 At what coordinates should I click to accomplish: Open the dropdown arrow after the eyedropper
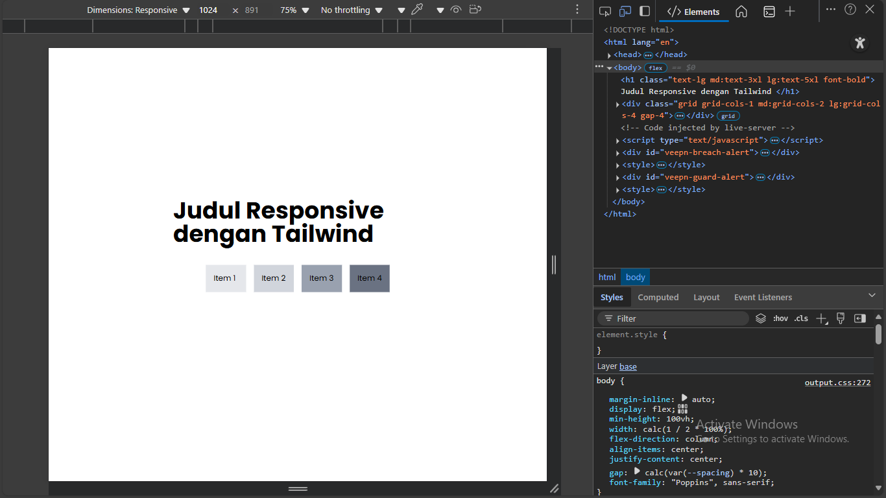tap(440, 10)
